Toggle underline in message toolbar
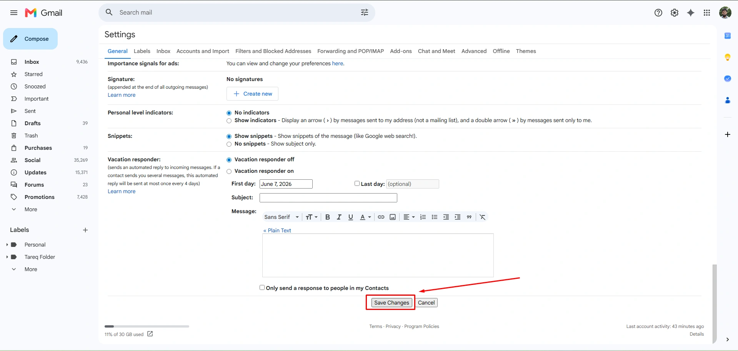The image size is (738, 351). coord(351,217)
